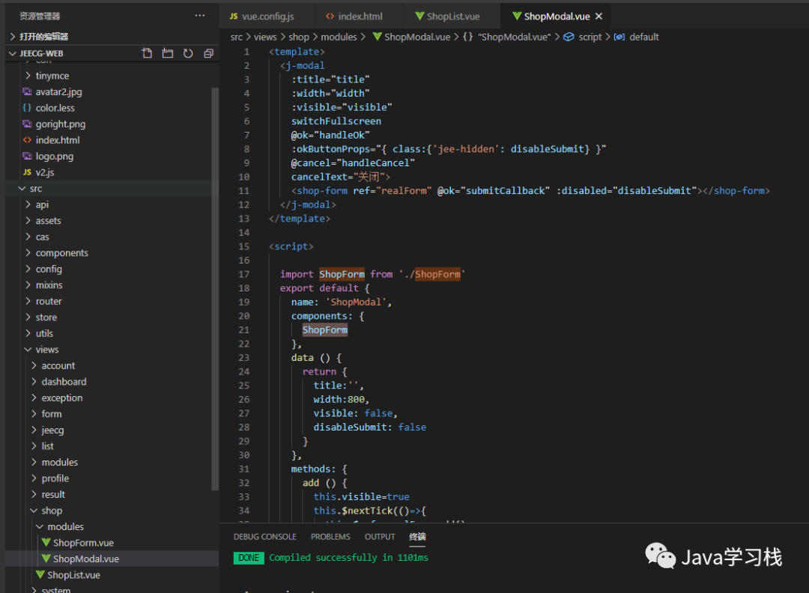
Task: Click the 'src' breadcrumb segment
Action: point(236,37)
